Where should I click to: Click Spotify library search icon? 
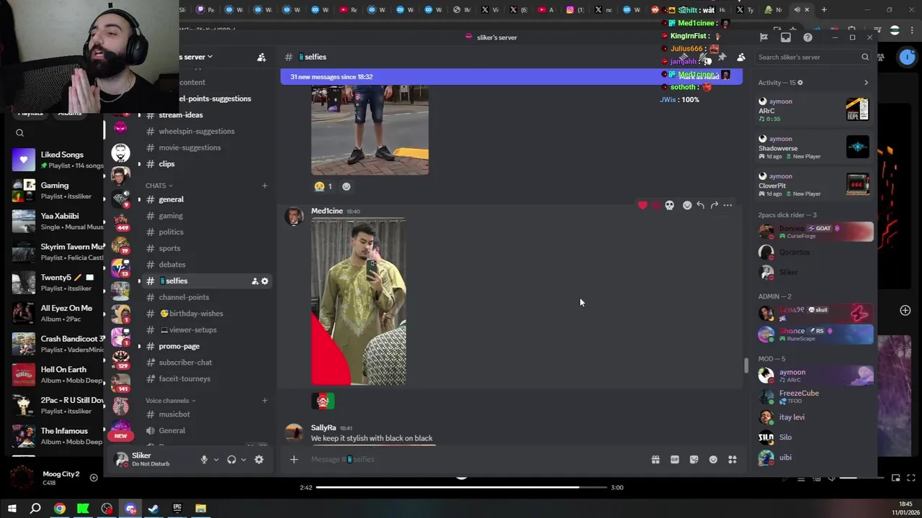click(x=19, y=133)
